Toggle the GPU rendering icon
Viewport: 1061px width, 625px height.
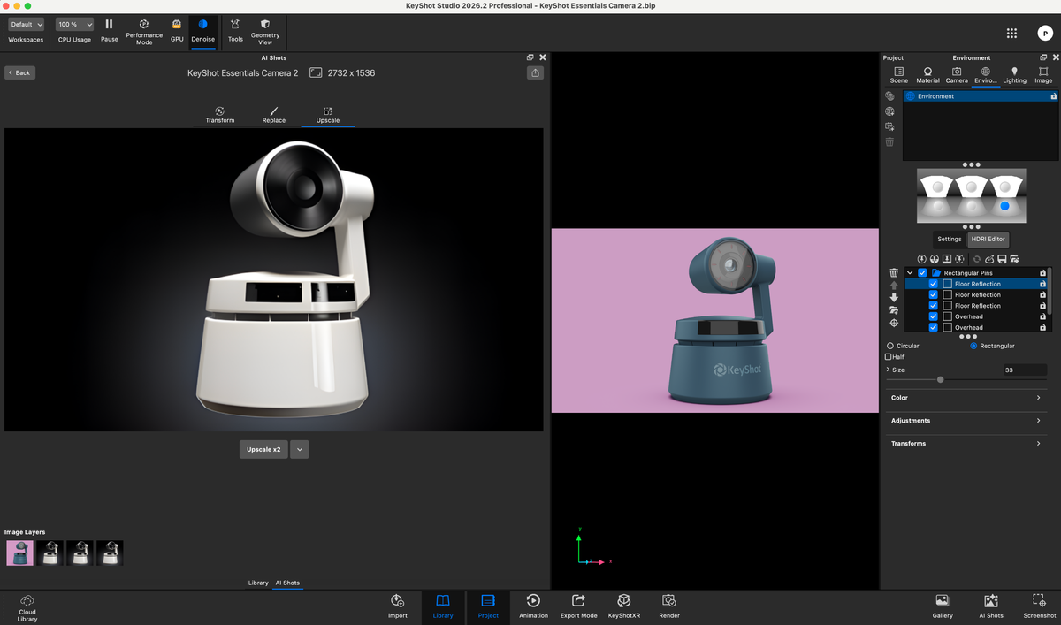point(177,29)
